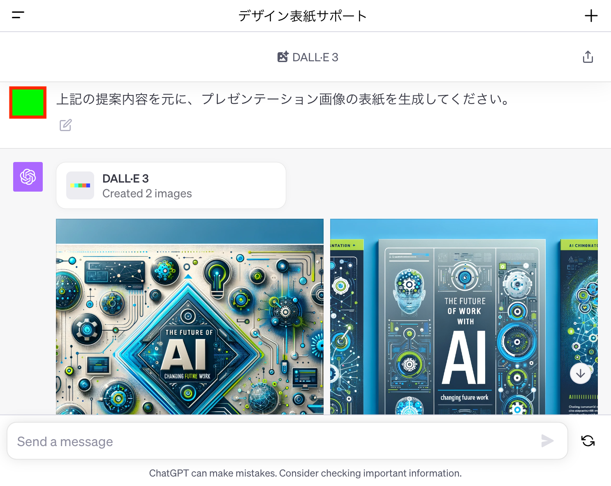This screenshot has height=486, width=611.
Task: Open the DALL·E 3 model label in header
Action: click(x=315, y=58)
